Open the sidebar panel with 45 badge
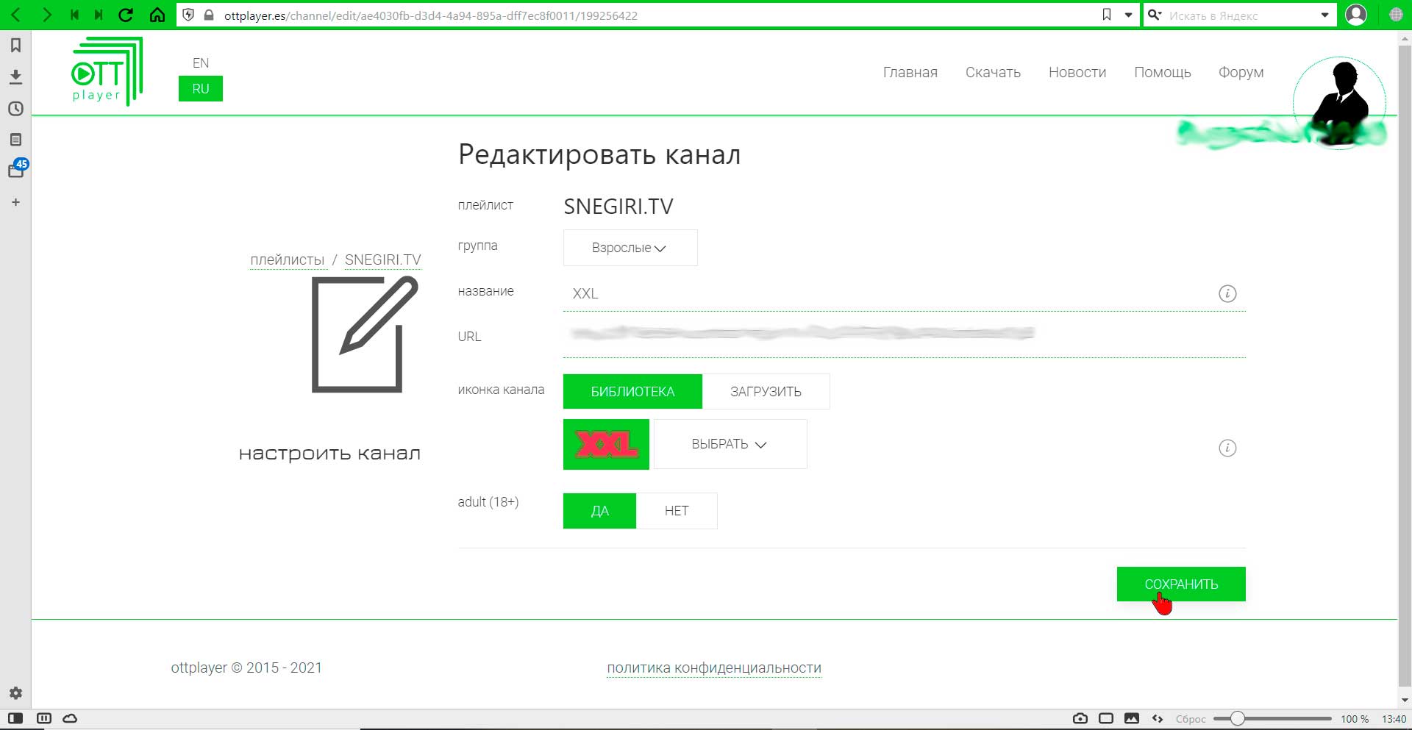The width and height of the screenshot is (1412, 730). coord(16,170)
